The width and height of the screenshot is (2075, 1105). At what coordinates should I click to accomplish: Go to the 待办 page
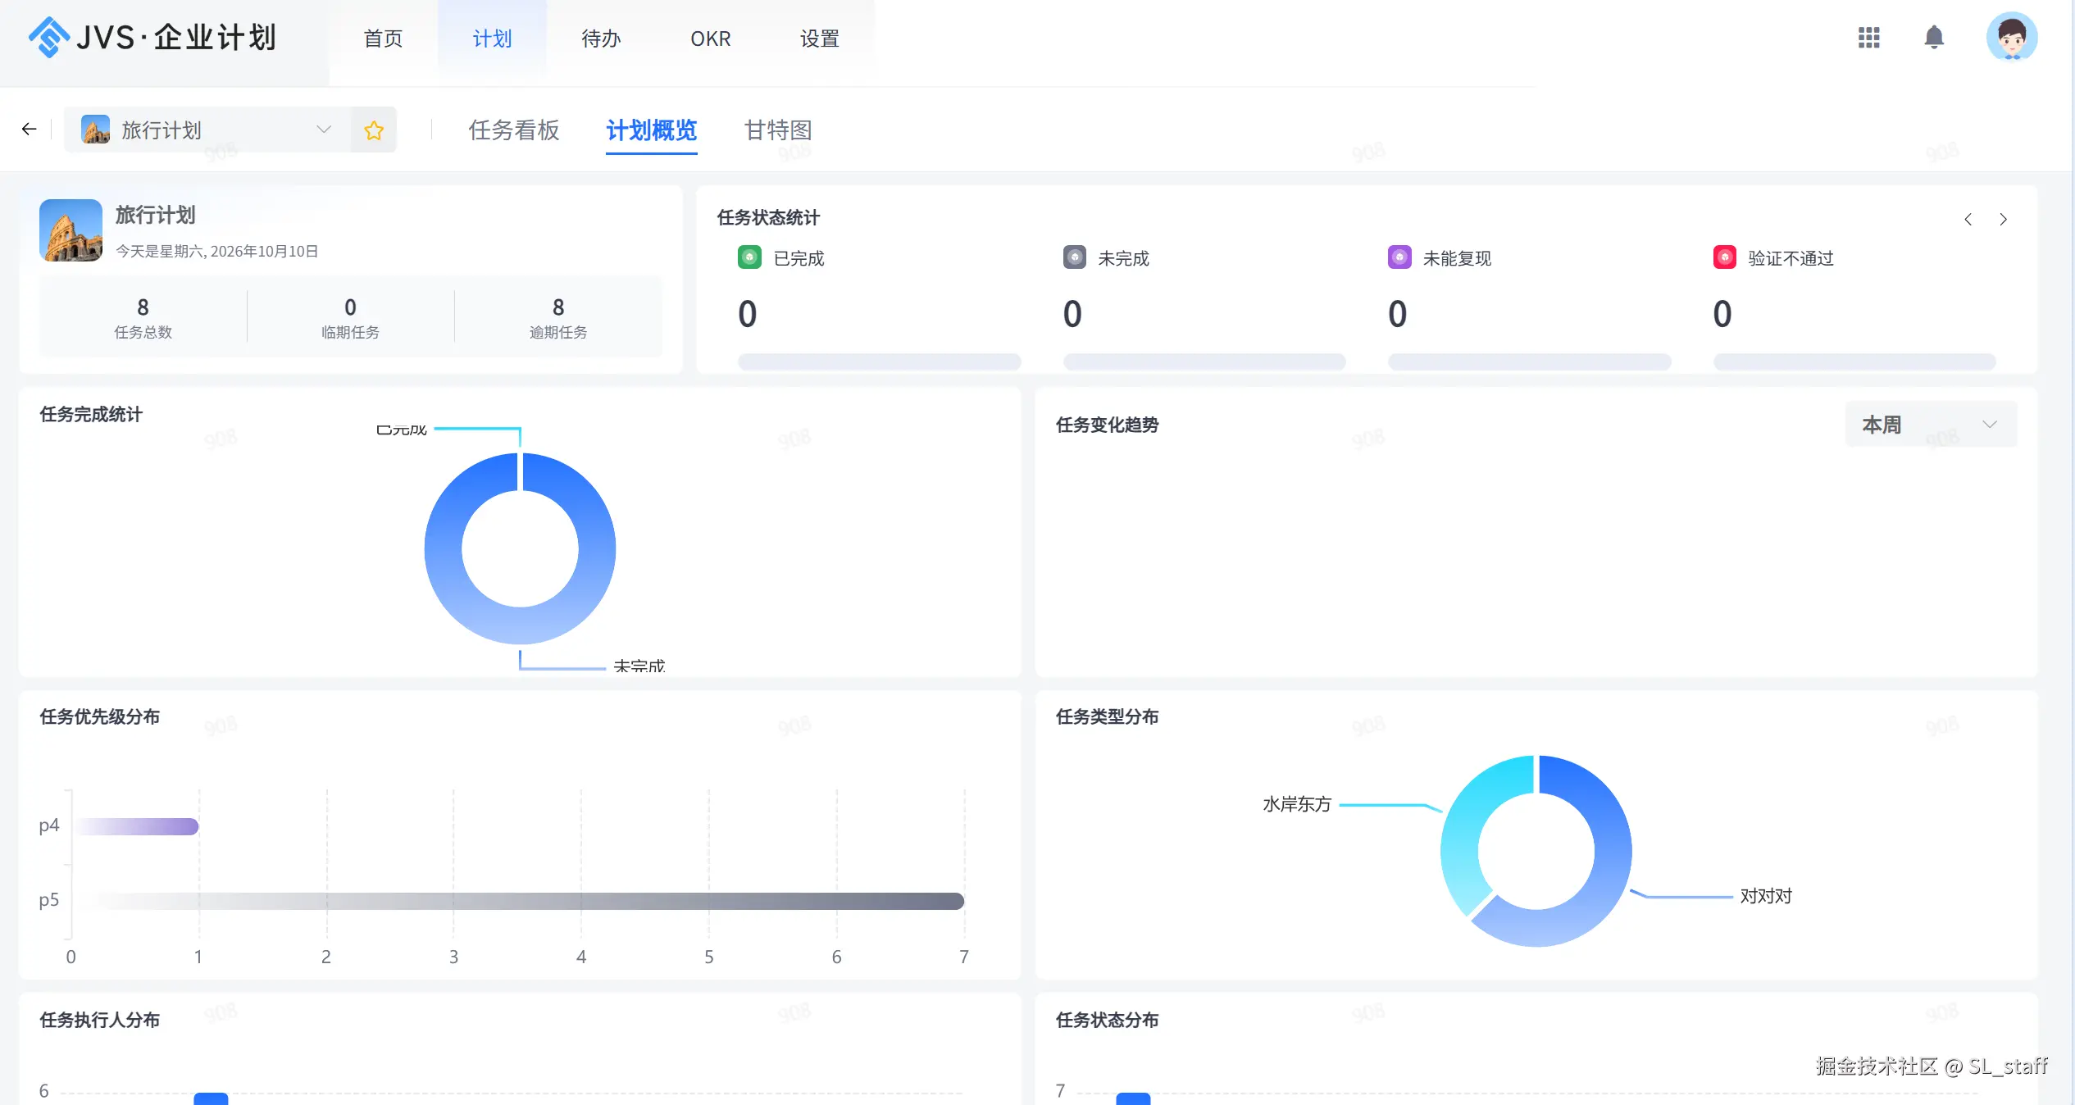coord(601,39)
